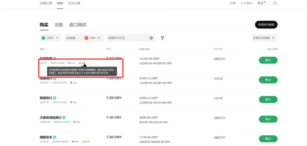This screenshot has width=307, height=146.
Task: Click the 商家 column header
Action: click(x=42, y=49)
